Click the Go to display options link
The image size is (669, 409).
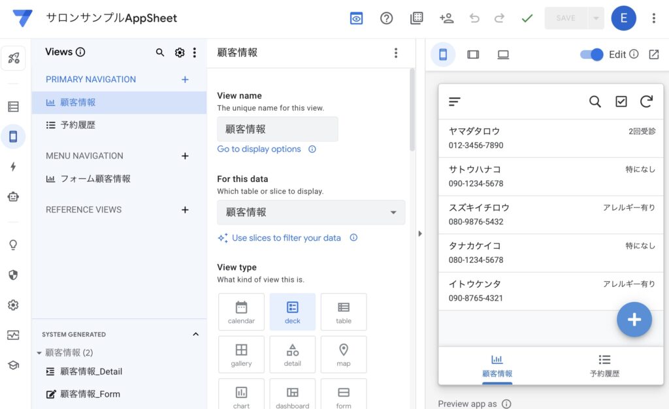(x=259, y=149)
